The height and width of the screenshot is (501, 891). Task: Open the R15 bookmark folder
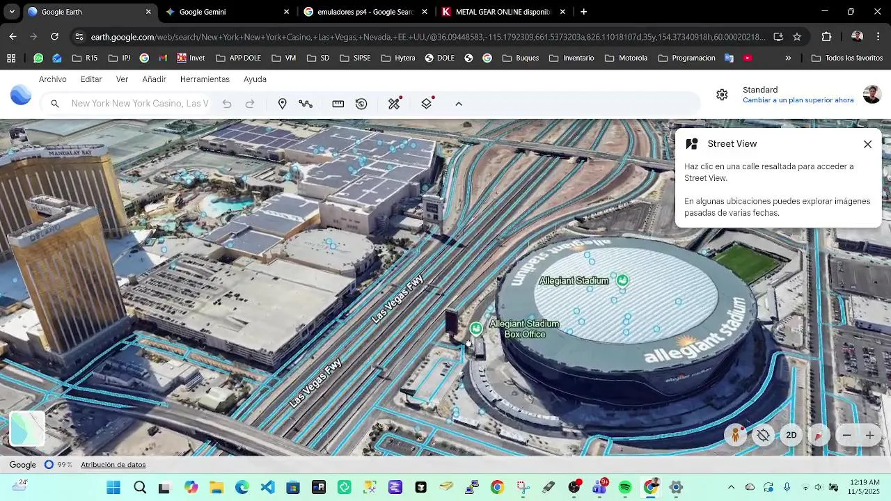84,58
